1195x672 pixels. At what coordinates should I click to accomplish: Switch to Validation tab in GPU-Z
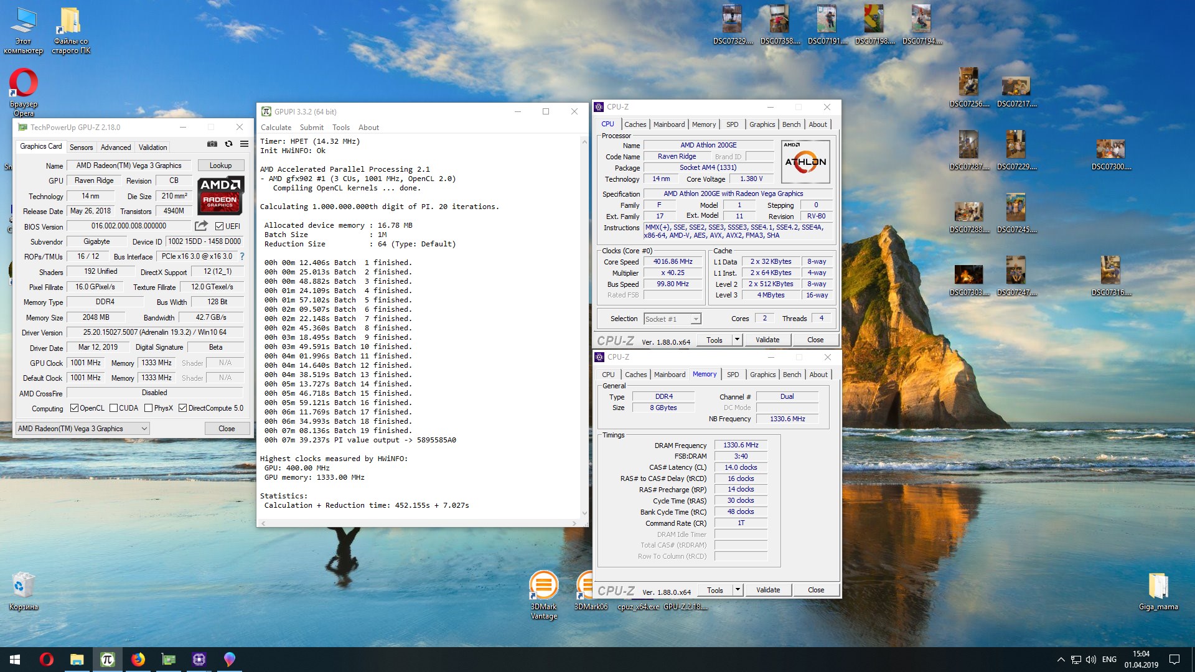tap(152, 147)
